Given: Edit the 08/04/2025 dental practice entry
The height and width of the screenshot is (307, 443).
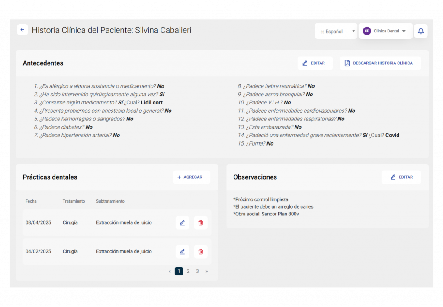Looking at the screenshot, I should 183,223.
